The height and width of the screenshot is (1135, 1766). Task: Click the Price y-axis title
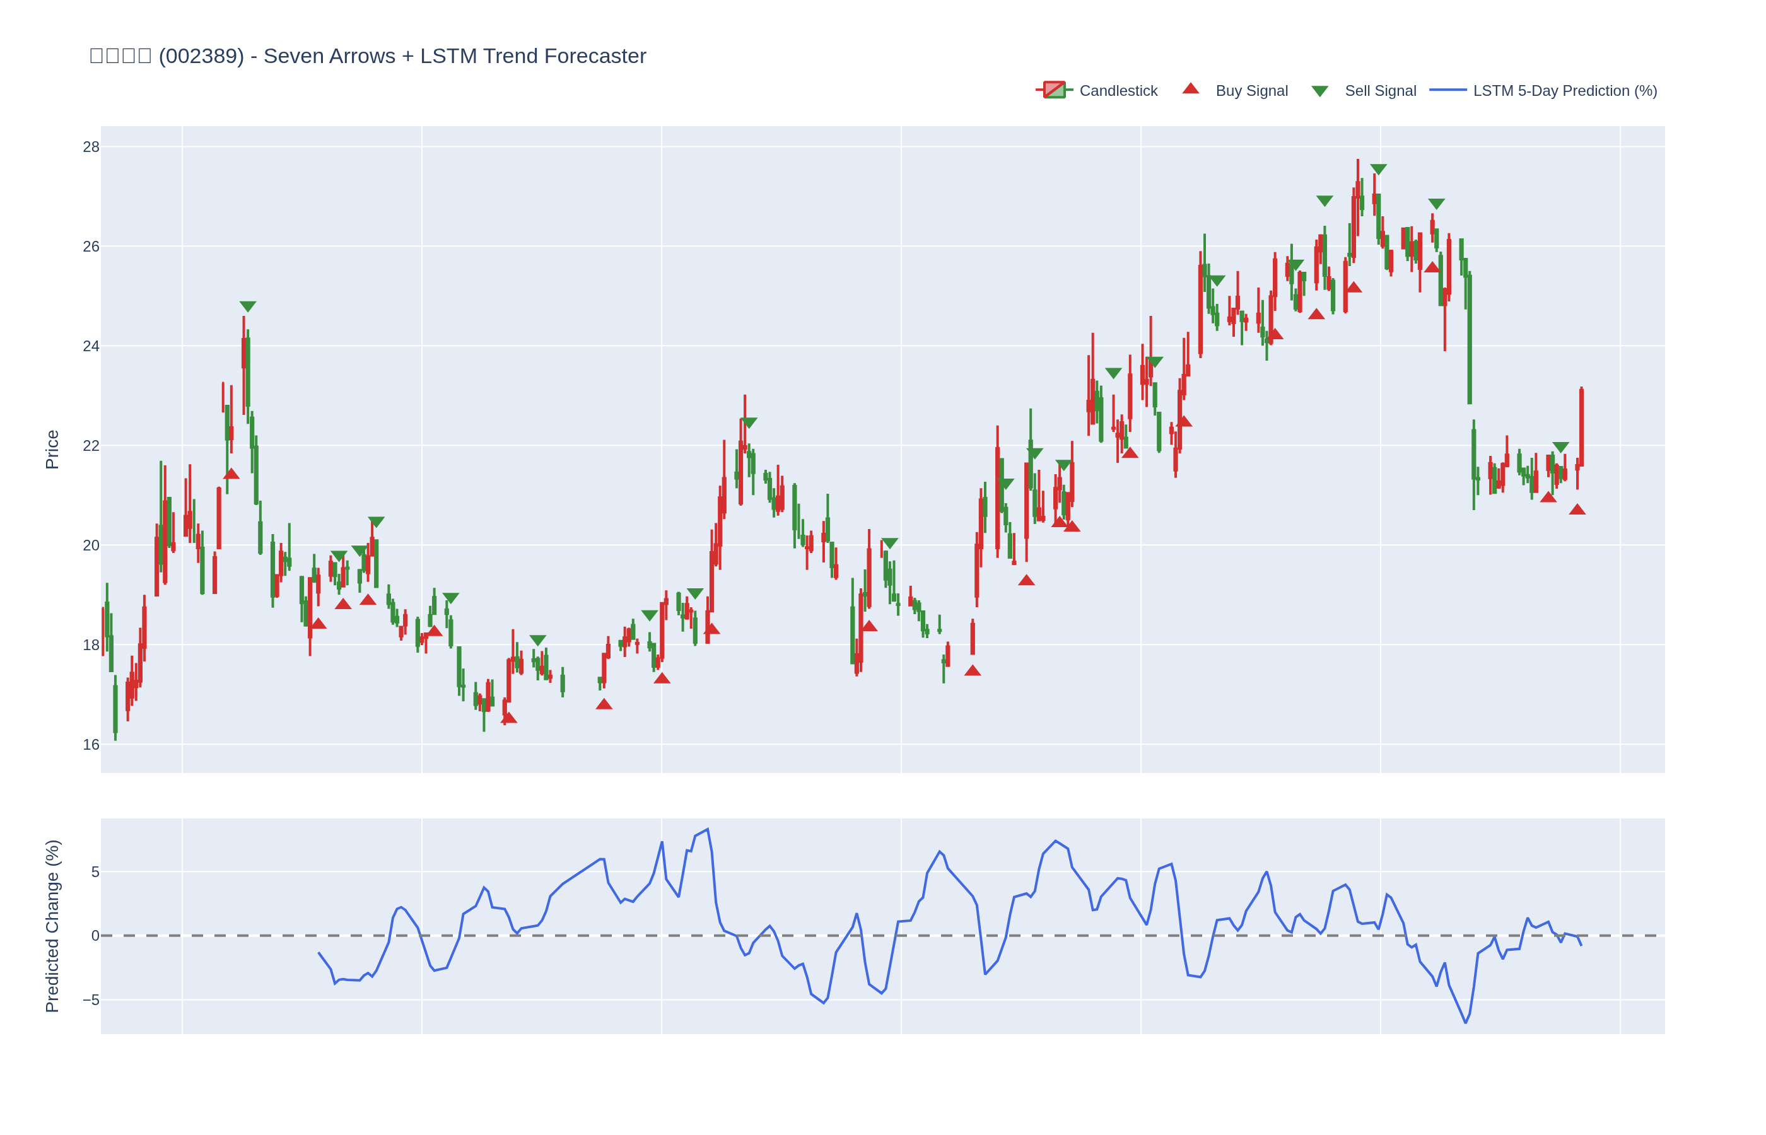[x=52, y=449]
